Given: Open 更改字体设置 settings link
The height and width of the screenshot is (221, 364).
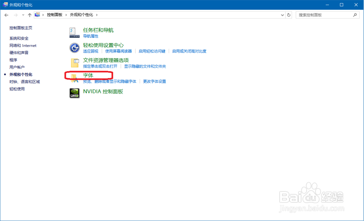Looking at the screenshot, I should coord(155,81).
